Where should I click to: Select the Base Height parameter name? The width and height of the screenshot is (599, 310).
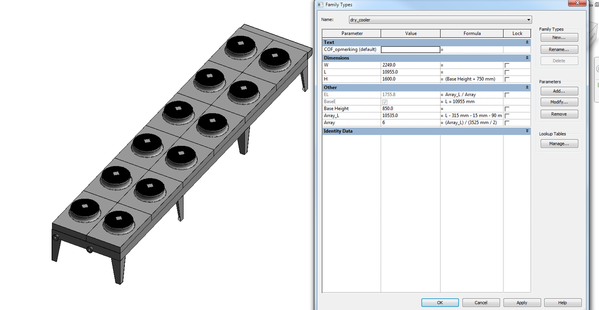point(336,109)
